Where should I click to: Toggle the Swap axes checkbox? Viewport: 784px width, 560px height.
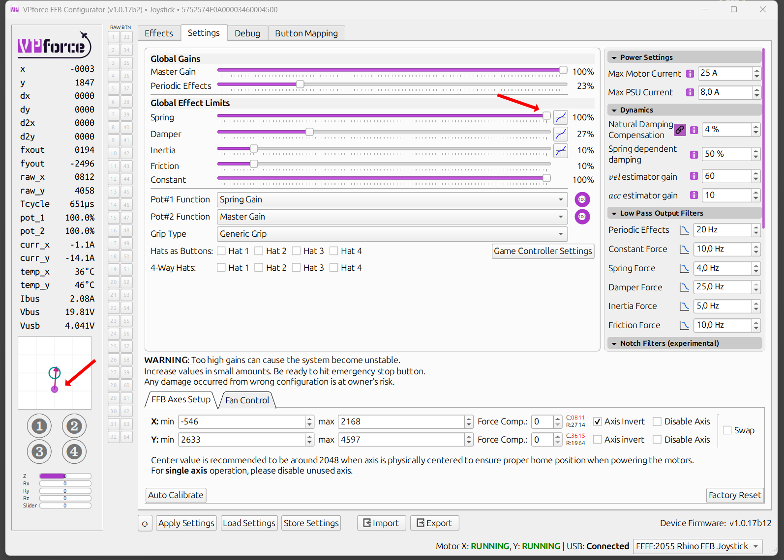click(x=727, y=430)
